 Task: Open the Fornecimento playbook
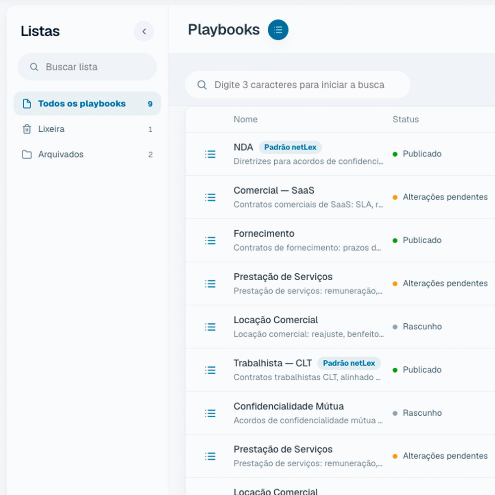[264, 234]
